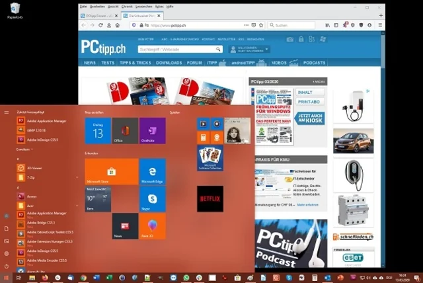Open the Paint 3D tile
This screenshot has width=423, height=283.
(x=153, y=226)
